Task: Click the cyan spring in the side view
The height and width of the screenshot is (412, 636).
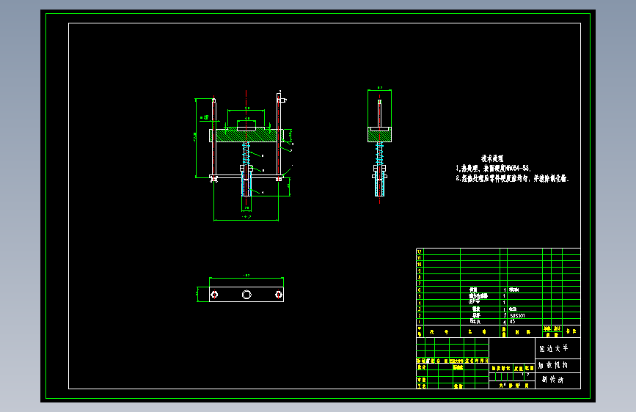Action: (380, 153)
